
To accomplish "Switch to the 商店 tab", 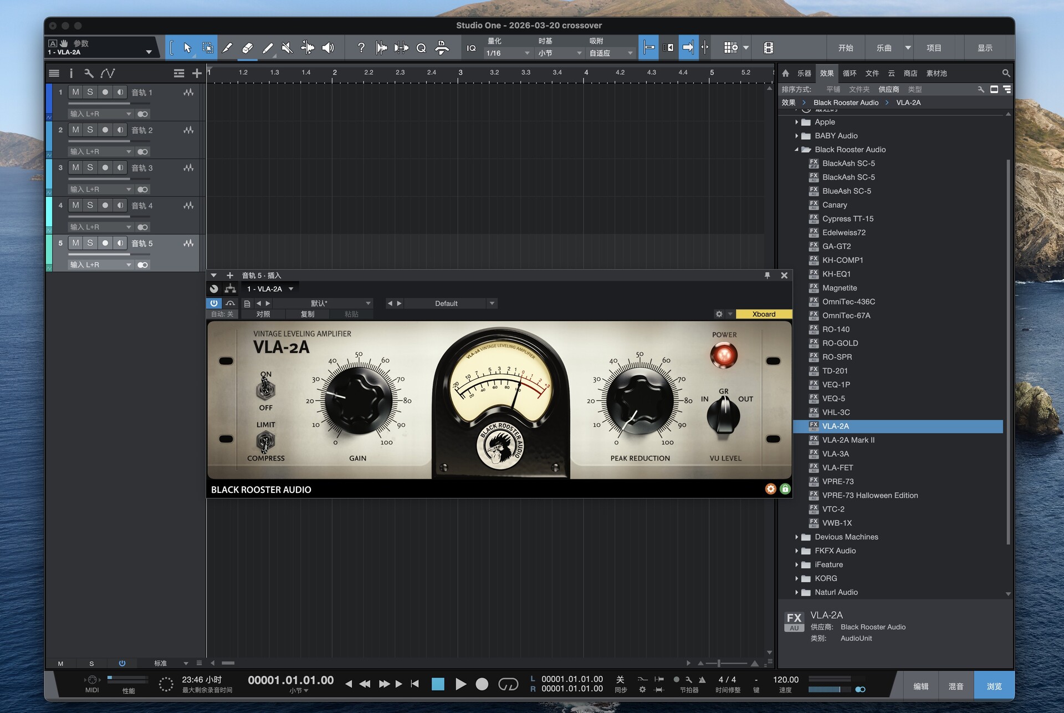I will click(909, 73).
